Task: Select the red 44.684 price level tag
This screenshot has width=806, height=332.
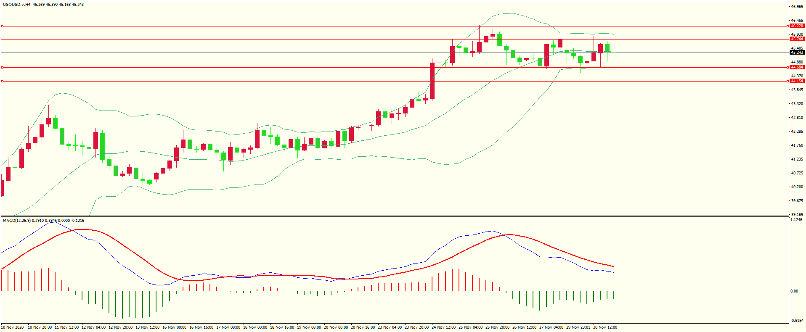Action: [797, 67]
